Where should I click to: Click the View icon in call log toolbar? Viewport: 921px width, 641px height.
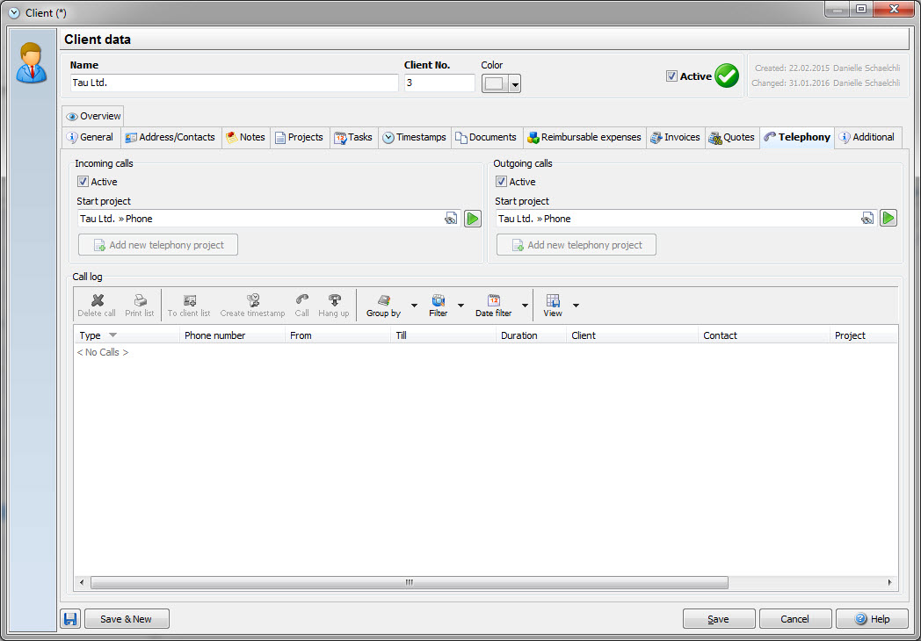pos(553,300)
